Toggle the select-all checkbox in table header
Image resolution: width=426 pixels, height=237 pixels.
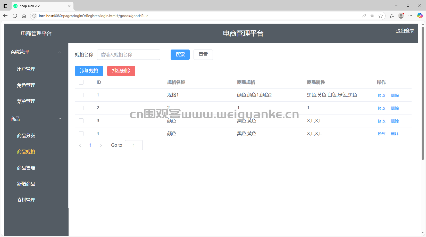click(81, 82)
